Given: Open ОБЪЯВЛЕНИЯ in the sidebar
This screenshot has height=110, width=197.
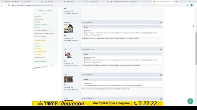Looking at the screenshot, I should tap(39, 19).
